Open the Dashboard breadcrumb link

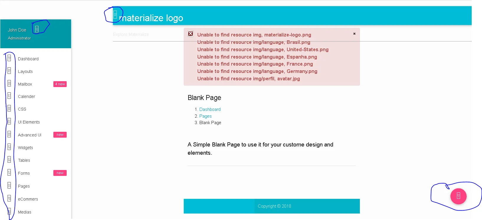(x=210, y=109)
